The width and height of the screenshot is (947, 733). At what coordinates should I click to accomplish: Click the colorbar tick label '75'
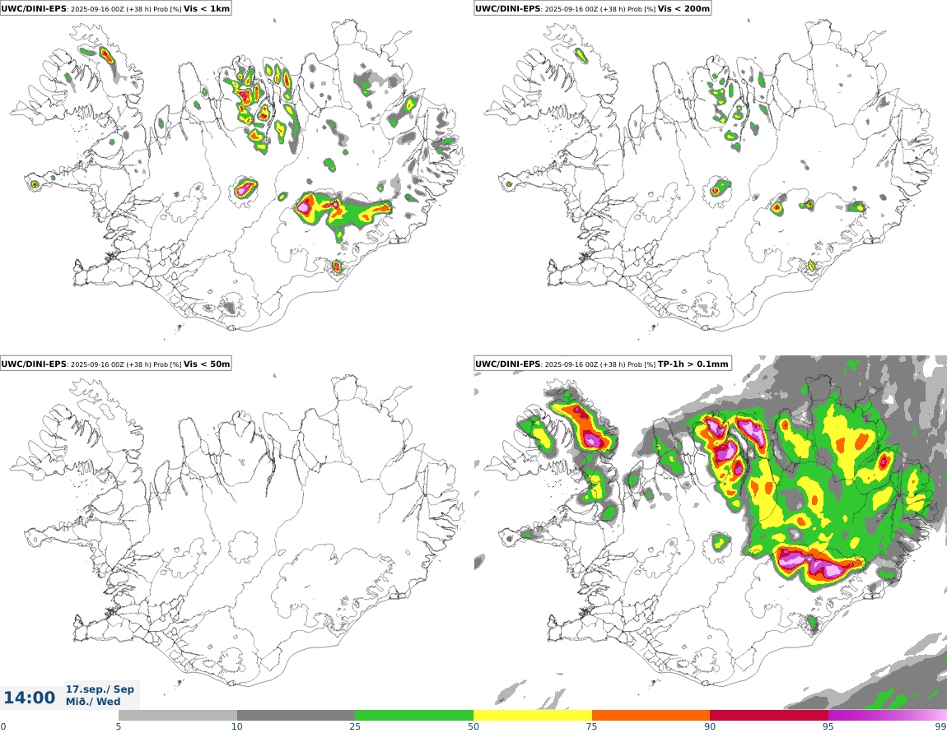(x=592, y=727)
